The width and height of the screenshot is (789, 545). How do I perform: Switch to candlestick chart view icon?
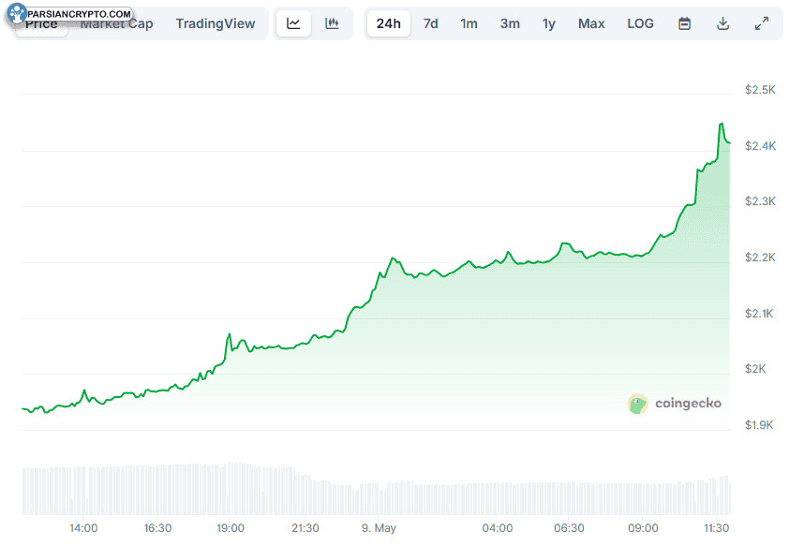coord(332,23)
